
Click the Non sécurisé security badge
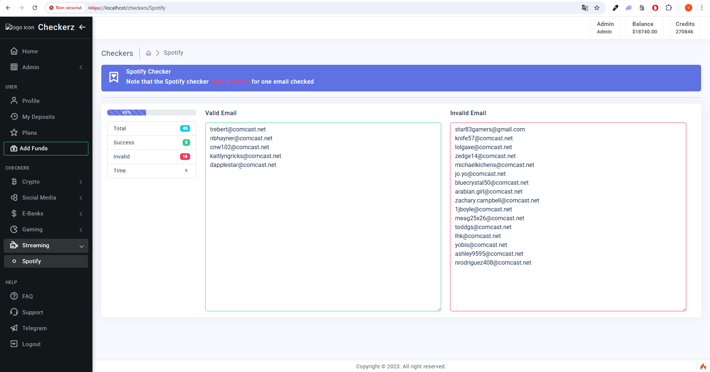click(x=65, y=8)
